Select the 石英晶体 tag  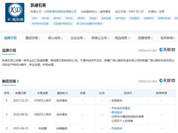point(135,18)
